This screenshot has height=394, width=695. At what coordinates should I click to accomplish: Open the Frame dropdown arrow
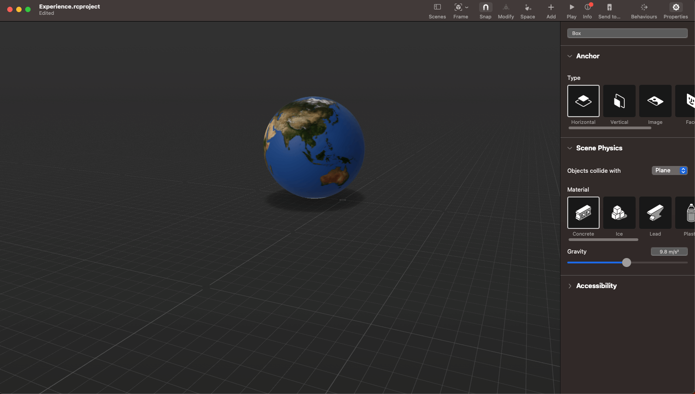tap(466, 7)
